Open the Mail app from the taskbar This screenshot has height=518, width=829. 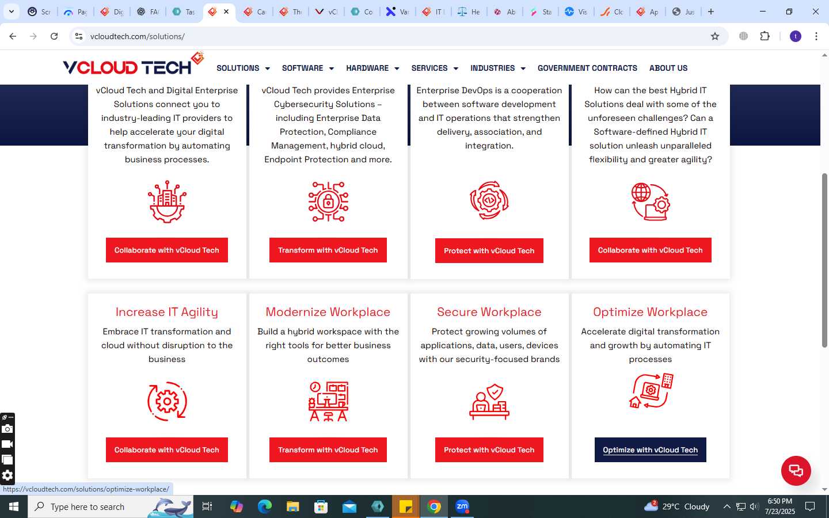pos(349,506)
